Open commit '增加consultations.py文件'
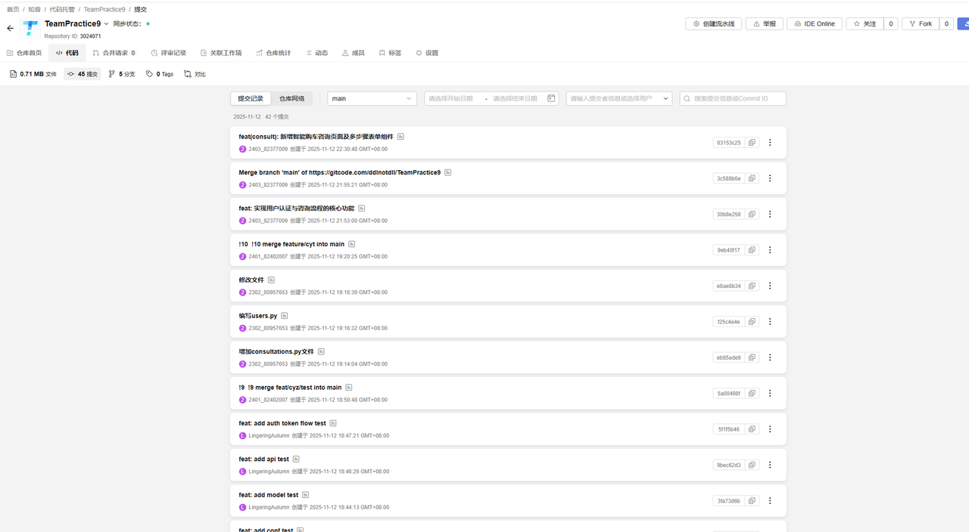This screenshot has width=969, height=532. [276, 351]
